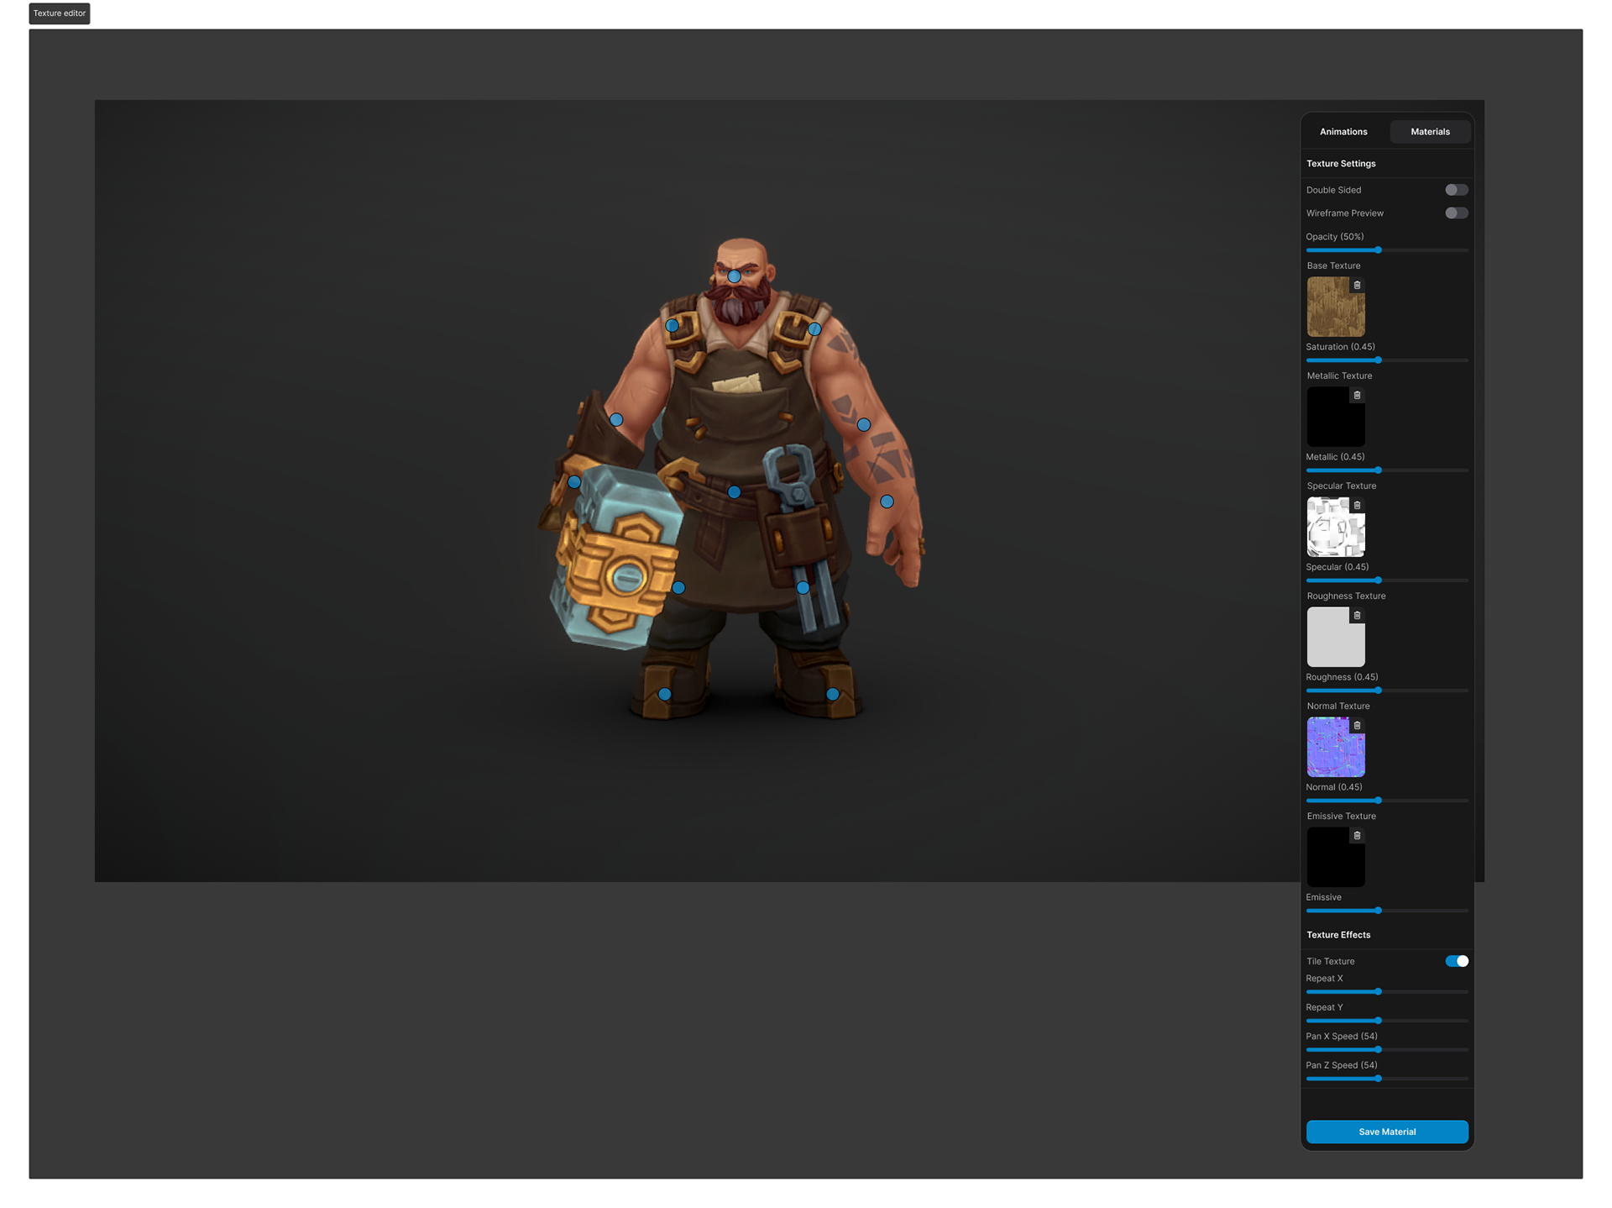Viewport: 1612px width, 1208px height.
Task: Adjust the Specular (0.45) slider
Action: (x=1387, y=580)
